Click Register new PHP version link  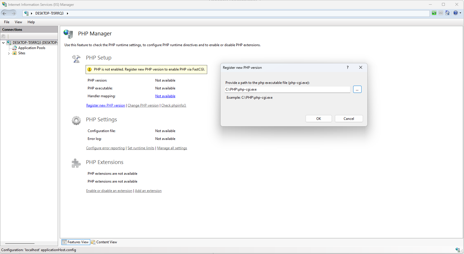pos(106,105)
